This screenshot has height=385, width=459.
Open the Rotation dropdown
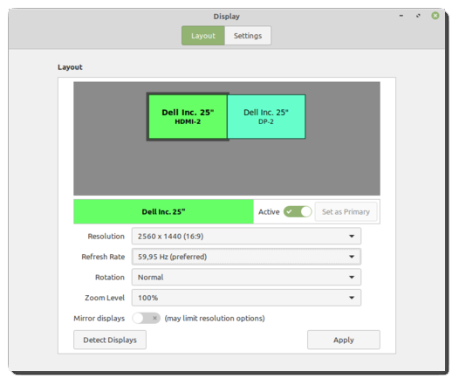(246, 278)
